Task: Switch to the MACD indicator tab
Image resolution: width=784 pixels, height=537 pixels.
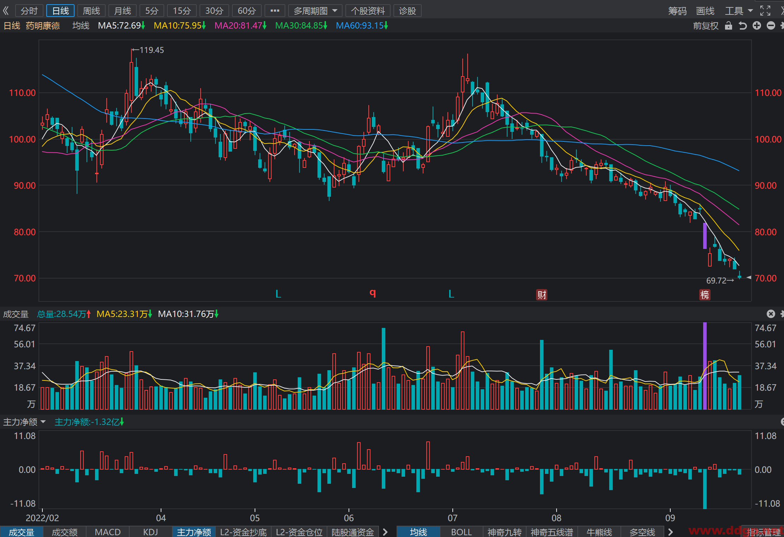Action: [108, 532]
